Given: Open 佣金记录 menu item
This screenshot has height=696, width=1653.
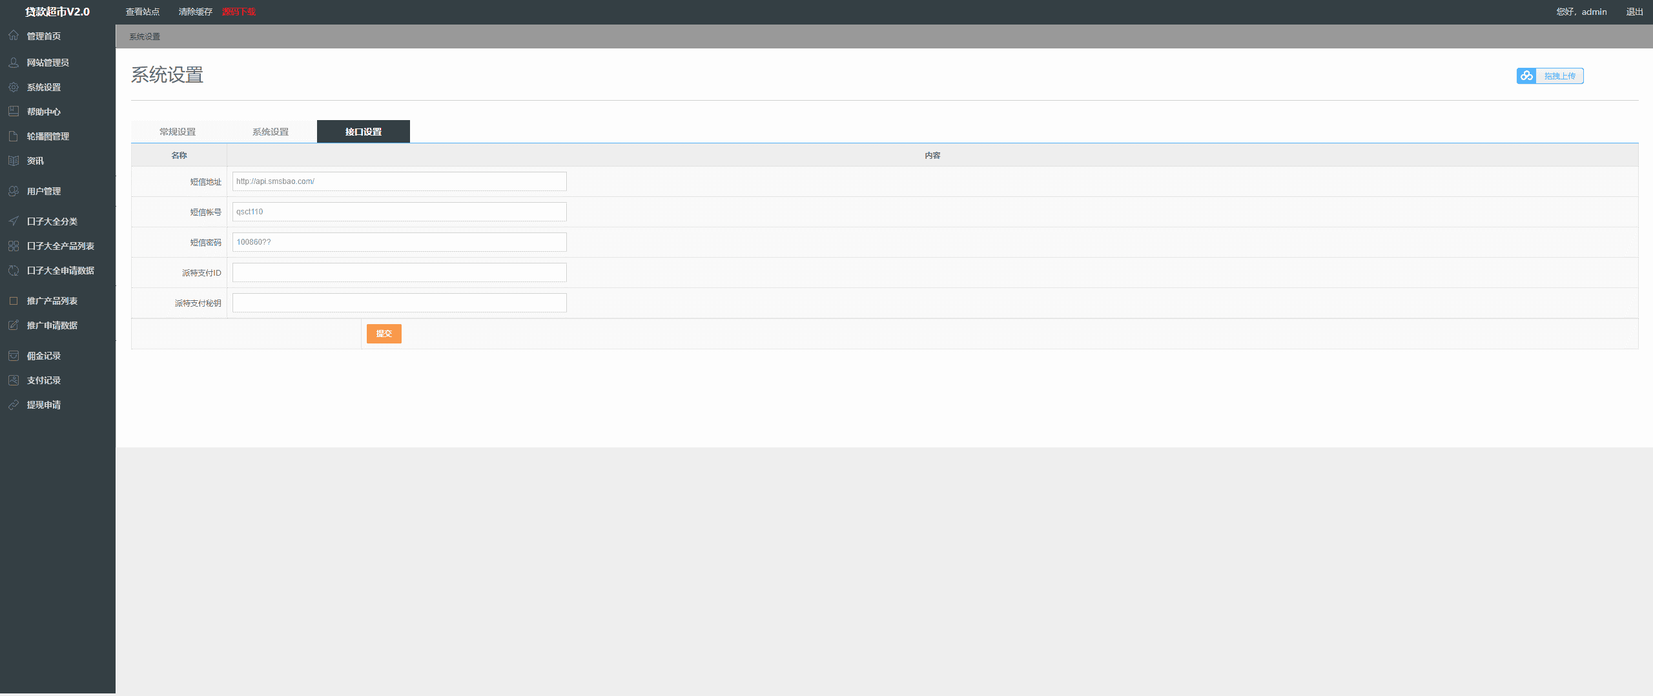Looking at the screenshot, I should pos(44,356).
